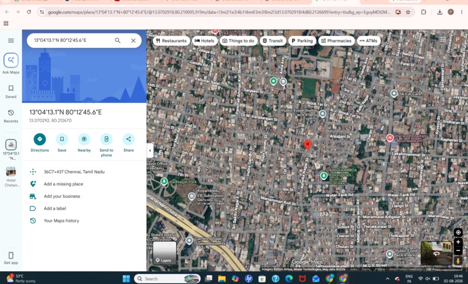Filter the map by ATMs
468x284 pixels.
coord(369,41)
